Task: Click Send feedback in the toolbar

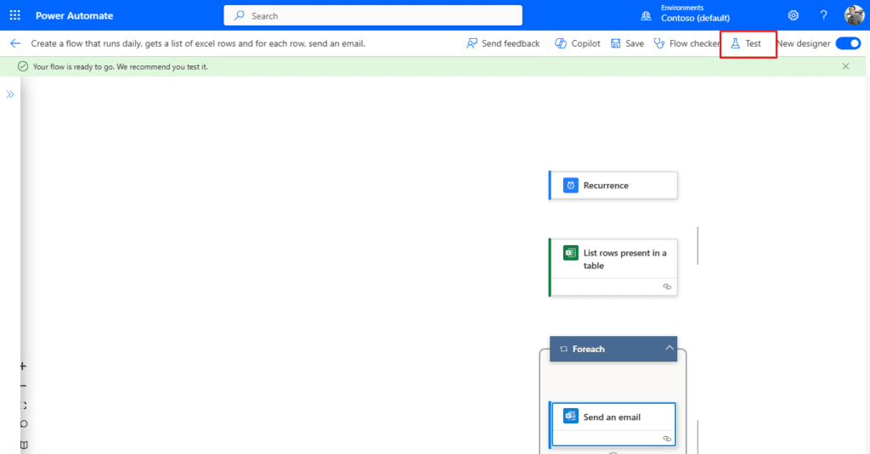Action: pyautogui.click(x=503, y=43)
